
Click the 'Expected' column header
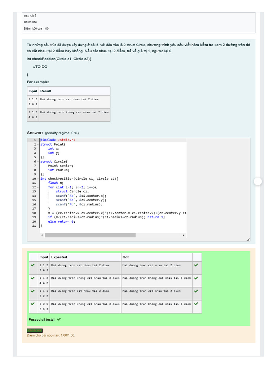59,257
